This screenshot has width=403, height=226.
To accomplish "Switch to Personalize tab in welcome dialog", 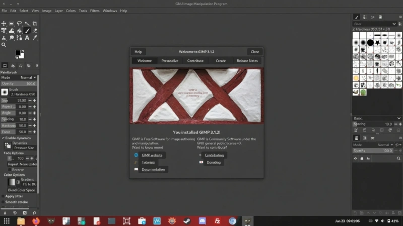I will tap(170, 61).
